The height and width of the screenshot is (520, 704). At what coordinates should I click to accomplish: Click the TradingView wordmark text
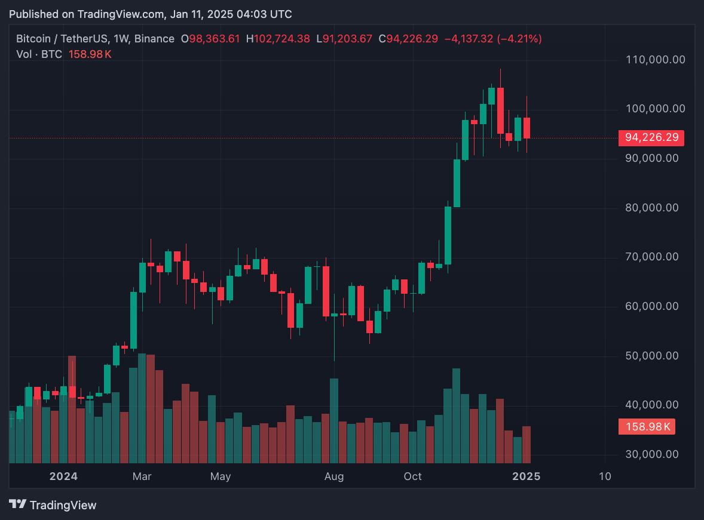pos(63,505)
